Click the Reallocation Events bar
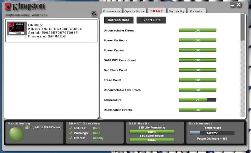Image resolution: width=251 pixels, height=153 pixels. point(197,110)
